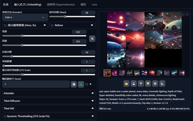Click the dice random seed button
Screen dimensions: 193x121
[74, 84]
